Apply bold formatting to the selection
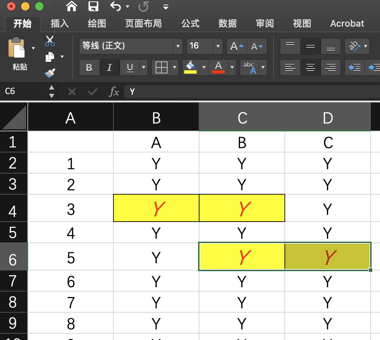The width and height of the screenshot is (380, 340). [x=89, y=67]
